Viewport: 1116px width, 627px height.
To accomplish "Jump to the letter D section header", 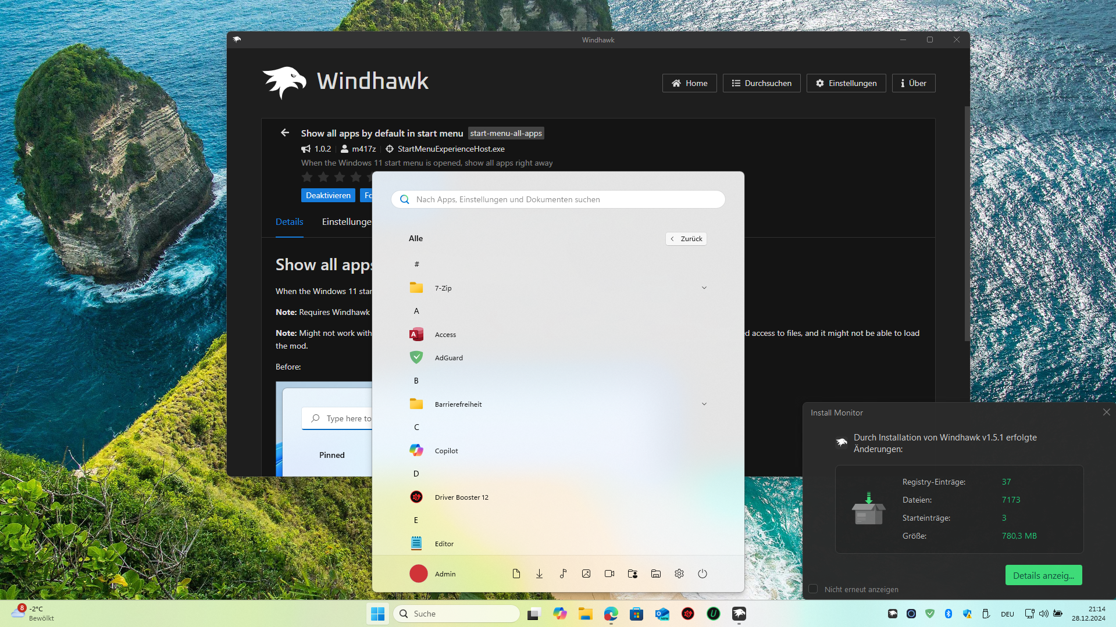I will (x=416, y=474).
